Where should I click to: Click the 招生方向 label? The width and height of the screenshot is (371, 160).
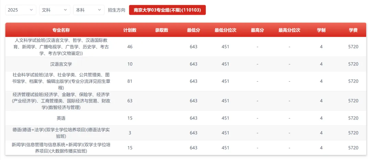tap(116, 10)
